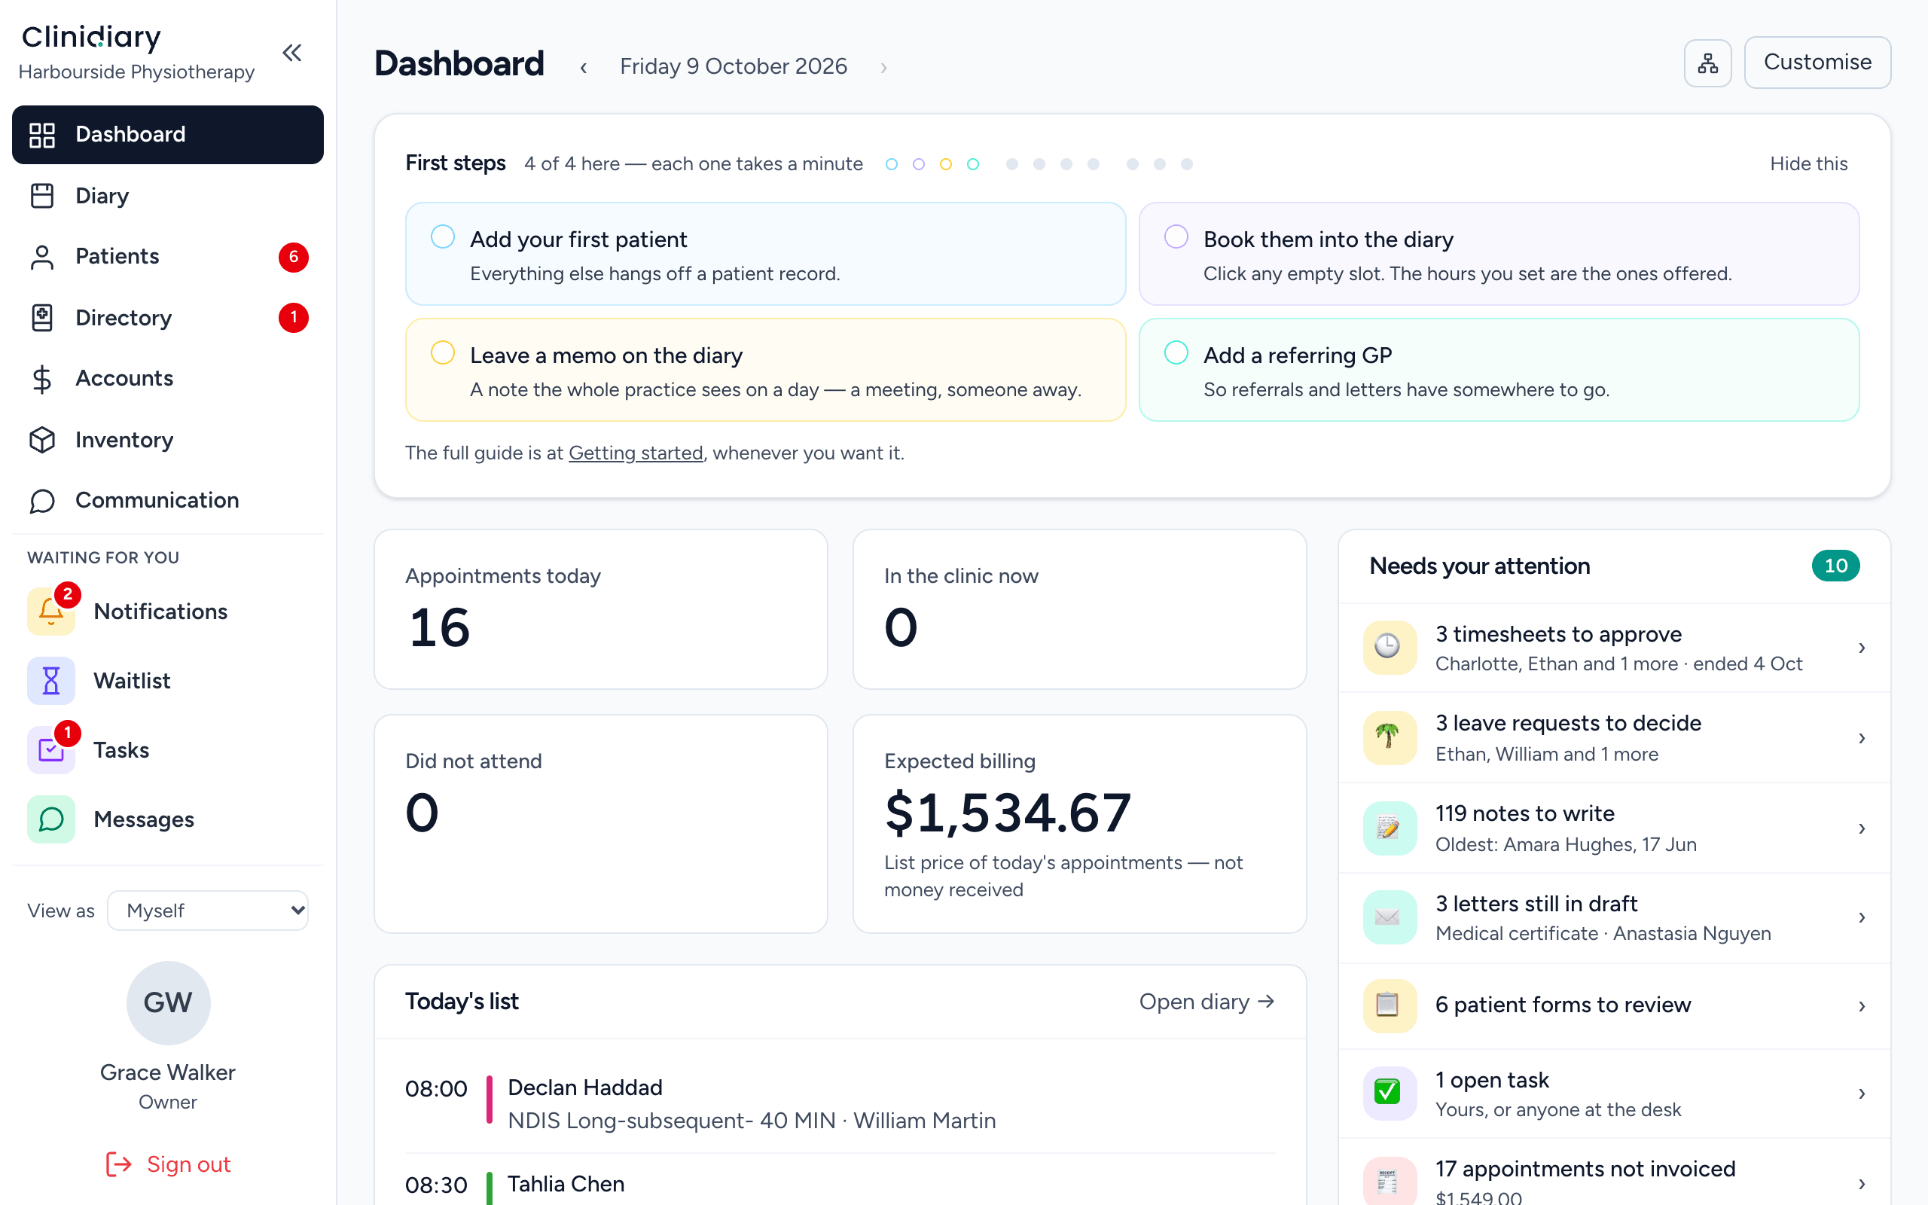Screen dimensions: 1928x1205
Task: Click the Sign out arrow icon
Action: tap(119, 1164)
